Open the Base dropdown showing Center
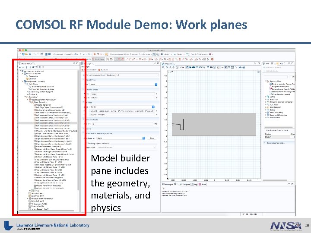The width and height of the screenshot is (311, 233). tap(122, 107)
